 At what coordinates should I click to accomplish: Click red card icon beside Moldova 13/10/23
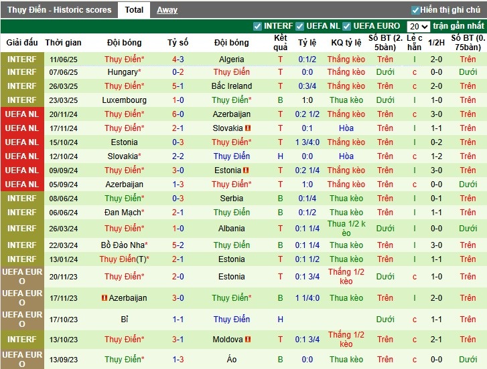tap(248, 340)
